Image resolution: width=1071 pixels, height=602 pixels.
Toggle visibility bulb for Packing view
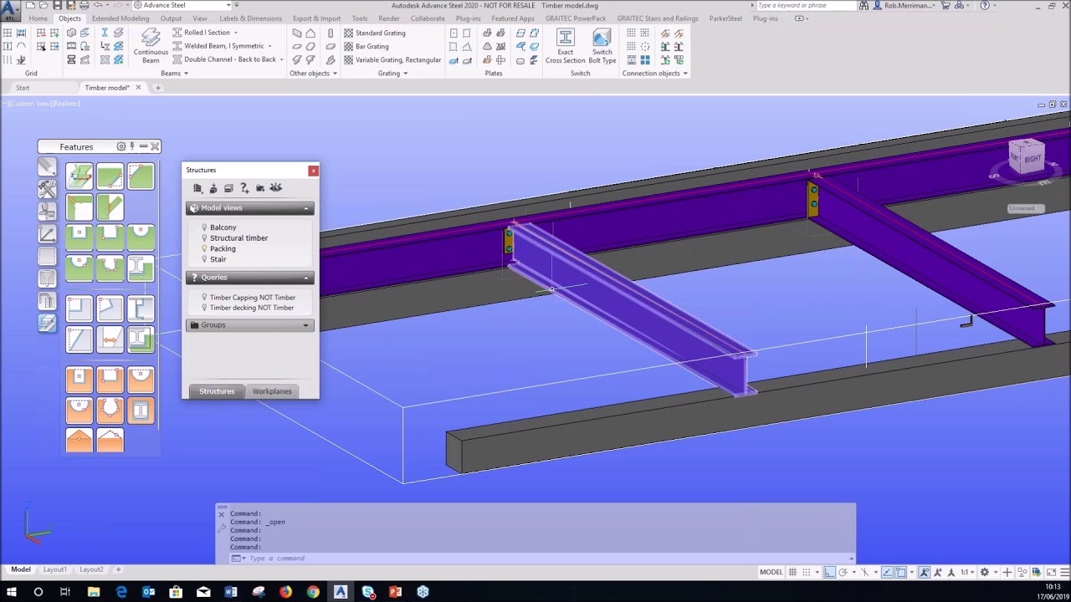204,248
